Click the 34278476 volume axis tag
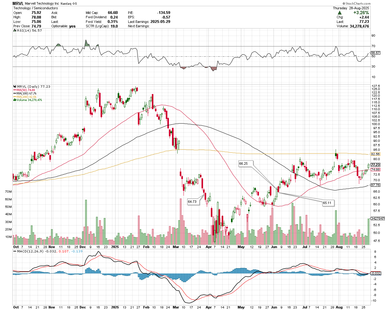The height and width of the screenshot is (310, 385). click(378, 219)
